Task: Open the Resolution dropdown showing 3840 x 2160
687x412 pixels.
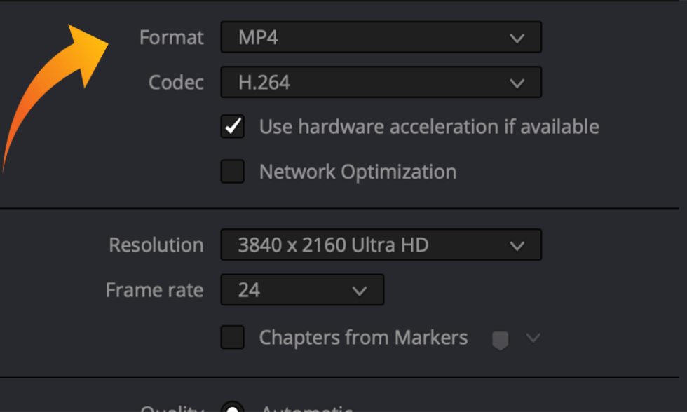Action: pyautogui.click(x=381, y=245)
